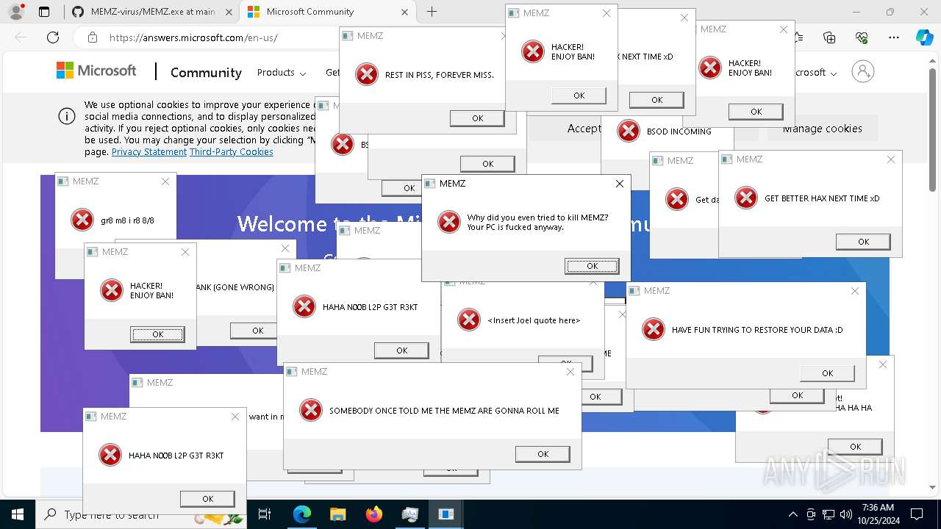Show hidden system tray icons
Viewport: 941px width, 529px height.
click(x=792, y=514)
